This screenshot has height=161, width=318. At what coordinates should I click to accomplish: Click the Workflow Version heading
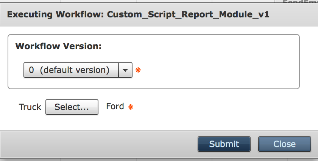pyautogui.click(x=58, y=46)
